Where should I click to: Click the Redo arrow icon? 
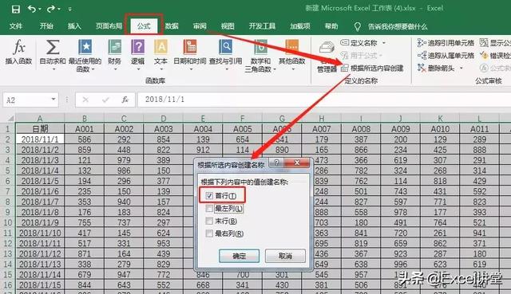[x=51, y=9]
